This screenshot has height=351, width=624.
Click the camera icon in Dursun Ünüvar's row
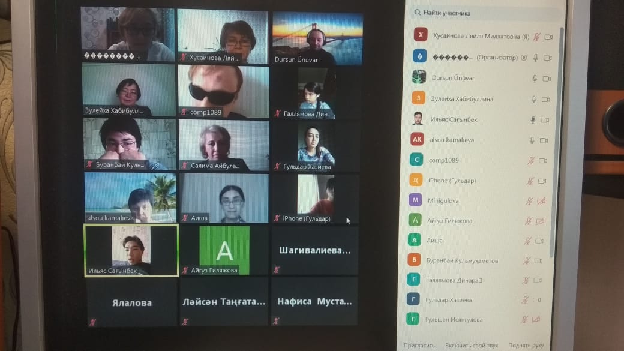click(x=546, y=79)
